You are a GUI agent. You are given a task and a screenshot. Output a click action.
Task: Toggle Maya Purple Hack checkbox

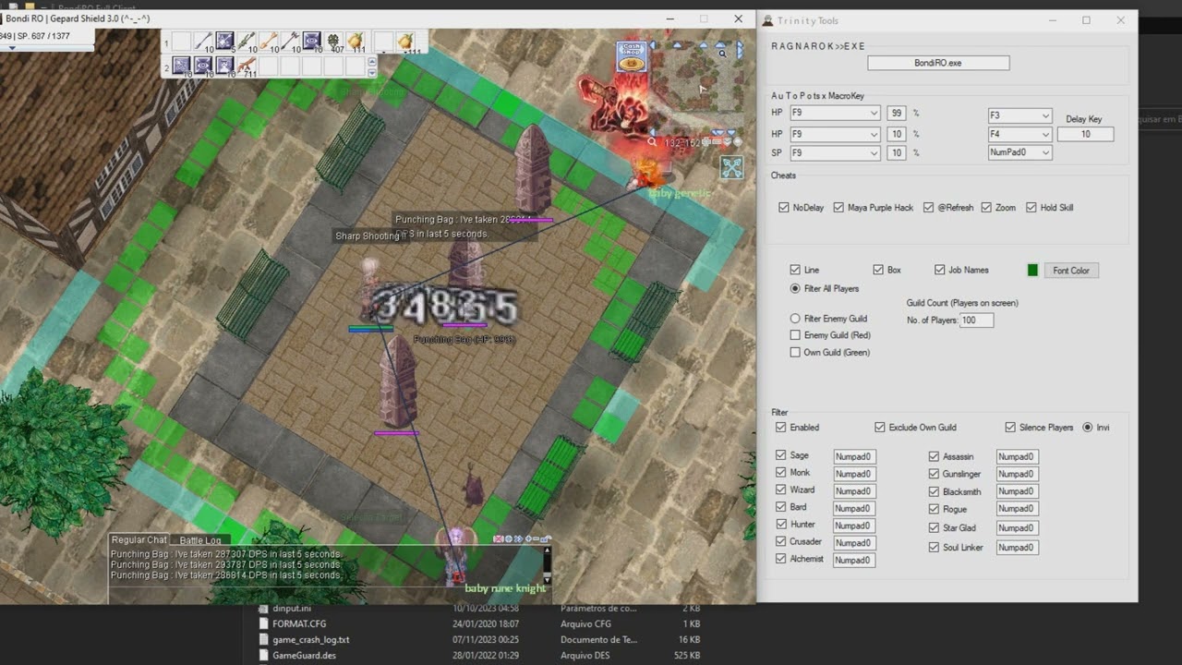click(x=838, y=208)
